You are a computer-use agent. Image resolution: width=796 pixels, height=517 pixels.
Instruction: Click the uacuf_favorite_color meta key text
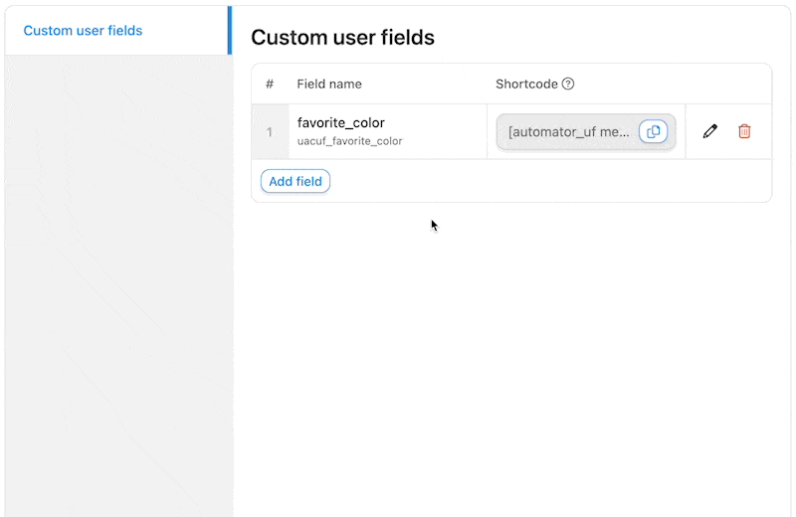[349, 141]
